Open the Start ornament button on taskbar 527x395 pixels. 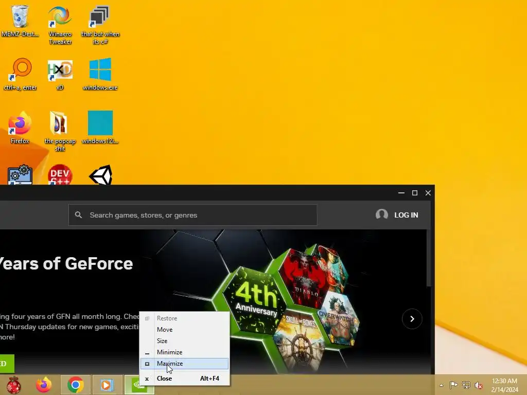(x=13, y=385)
